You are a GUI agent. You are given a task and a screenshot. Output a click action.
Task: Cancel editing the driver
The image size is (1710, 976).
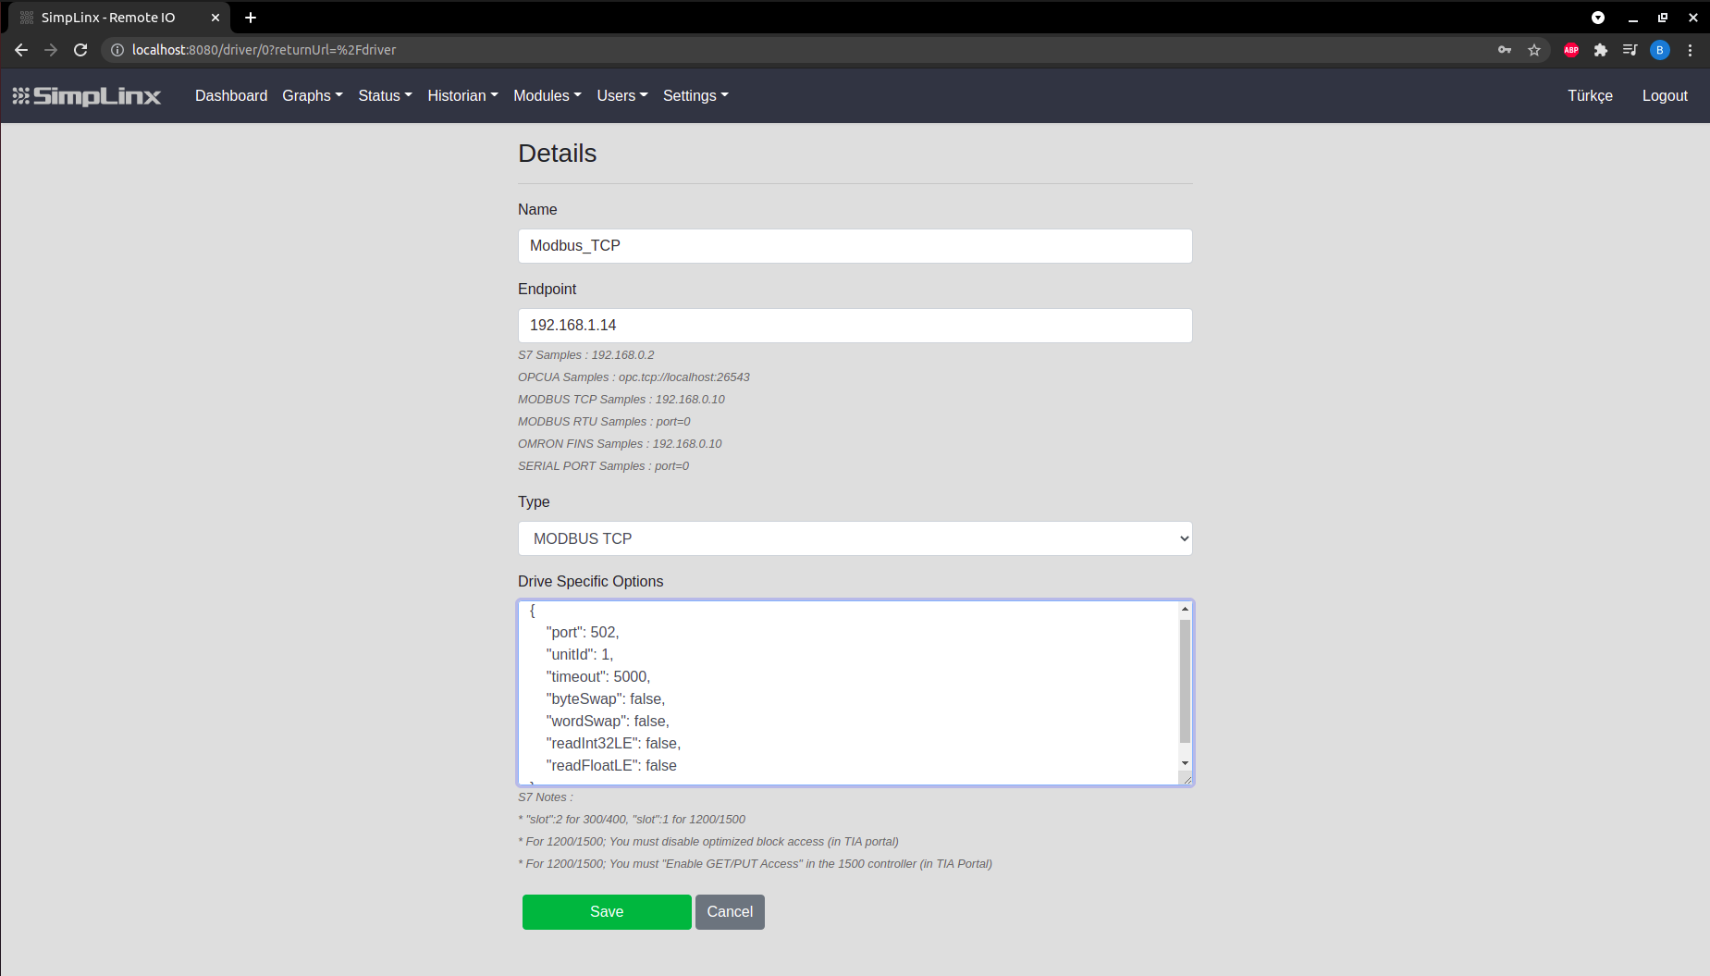tap(729, 911)
